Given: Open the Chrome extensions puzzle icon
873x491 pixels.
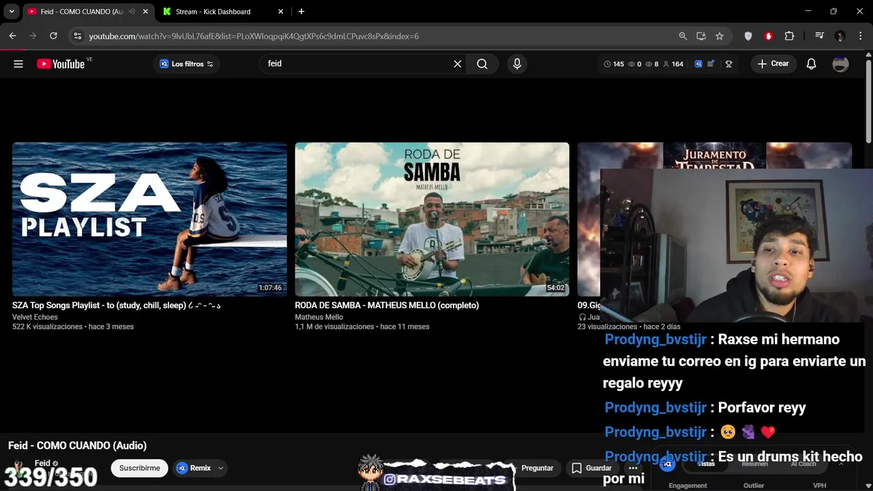Looking at the screenshot, I should coord(790,36).
